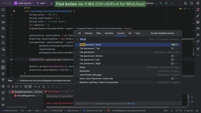The image size is (201, 113).
Task: Open the Database tool window icon
Action: coord(198,22)
